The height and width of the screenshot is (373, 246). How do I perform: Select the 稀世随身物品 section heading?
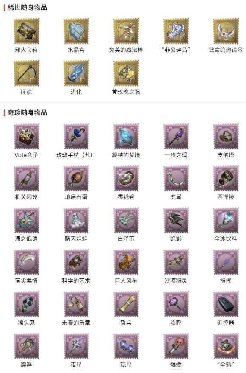point(27,8)
